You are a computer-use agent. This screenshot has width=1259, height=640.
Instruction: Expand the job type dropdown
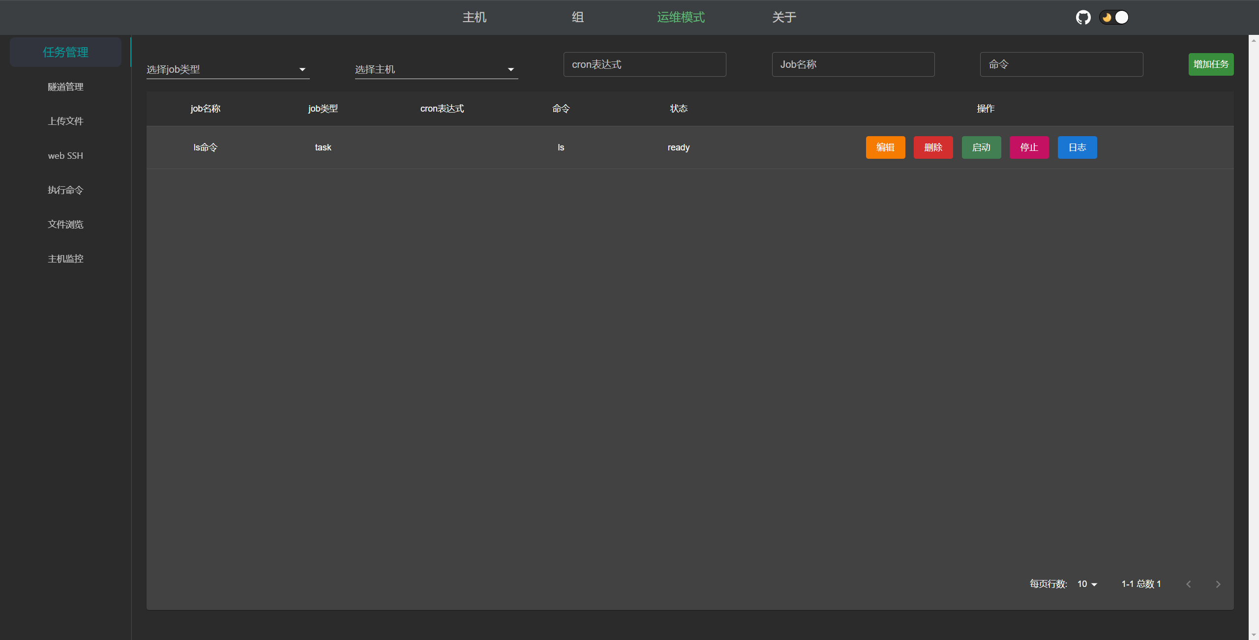pyautogui.click(x=228, y=69)
